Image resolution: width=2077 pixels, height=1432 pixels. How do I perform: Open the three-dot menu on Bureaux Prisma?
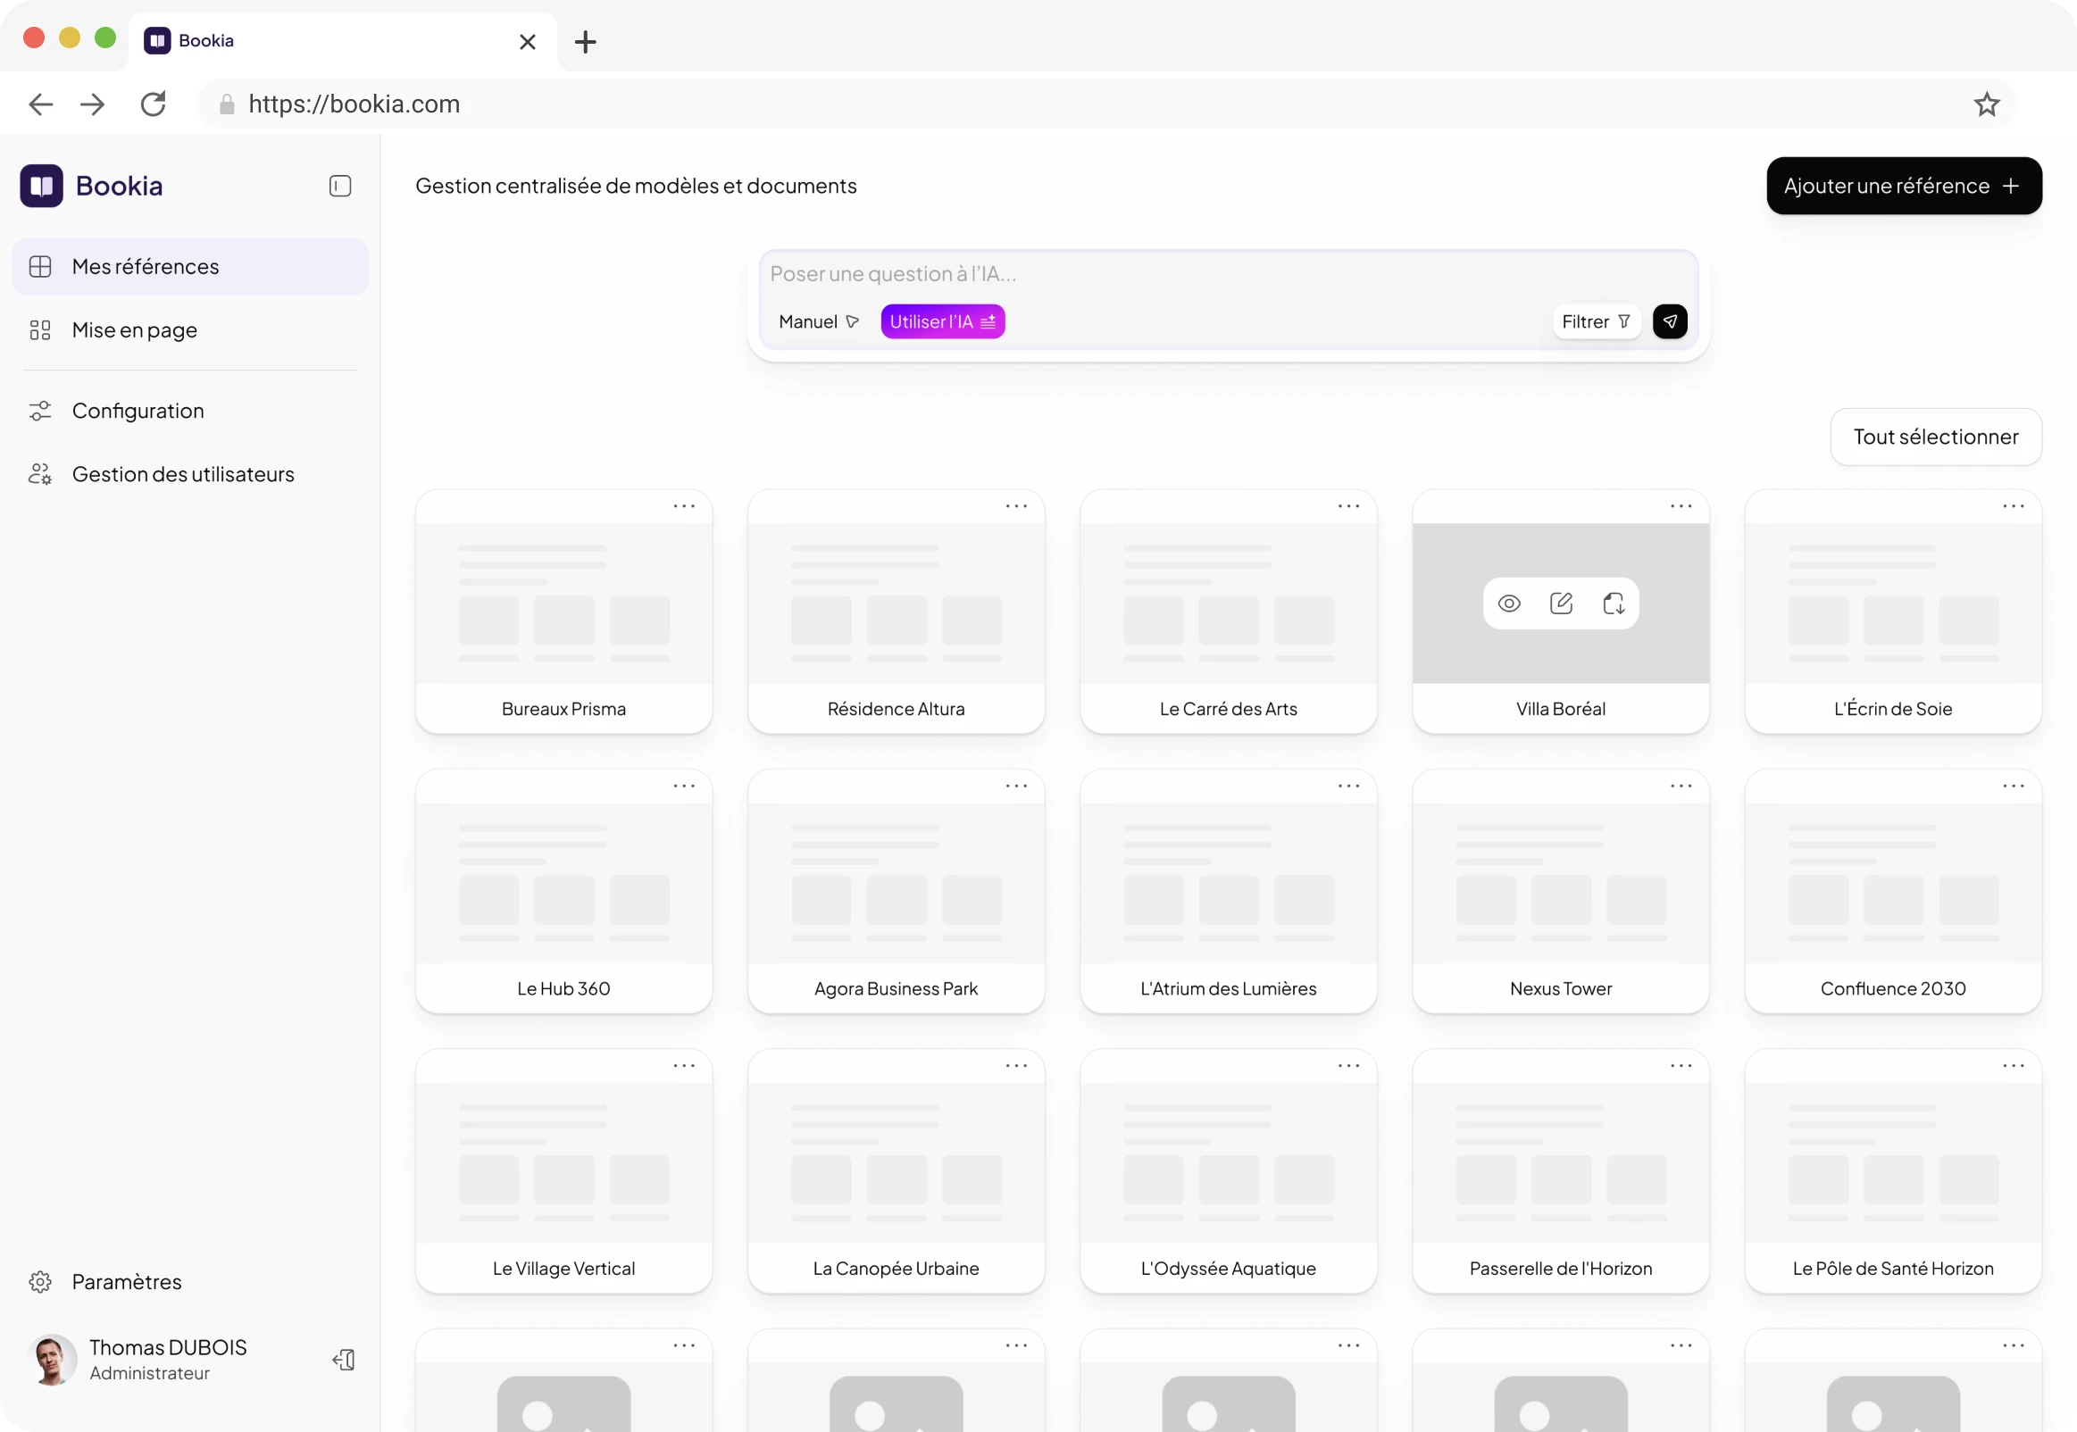click(x=684, y=506)
